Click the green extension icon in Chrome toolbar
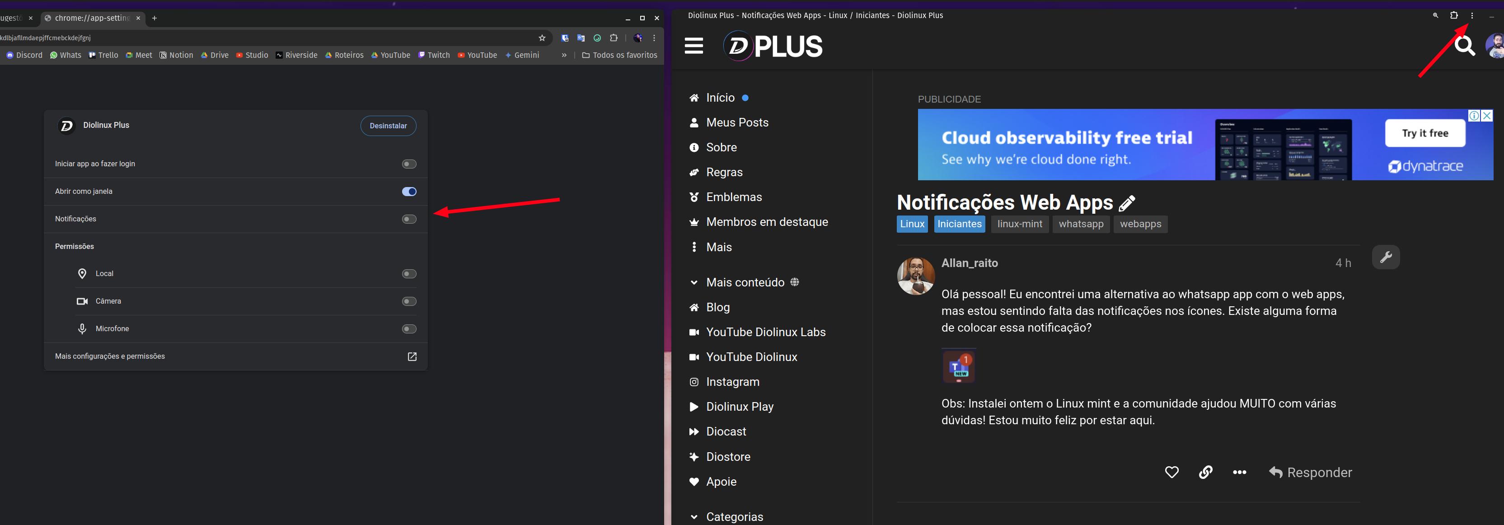 [x=597, y=38]
